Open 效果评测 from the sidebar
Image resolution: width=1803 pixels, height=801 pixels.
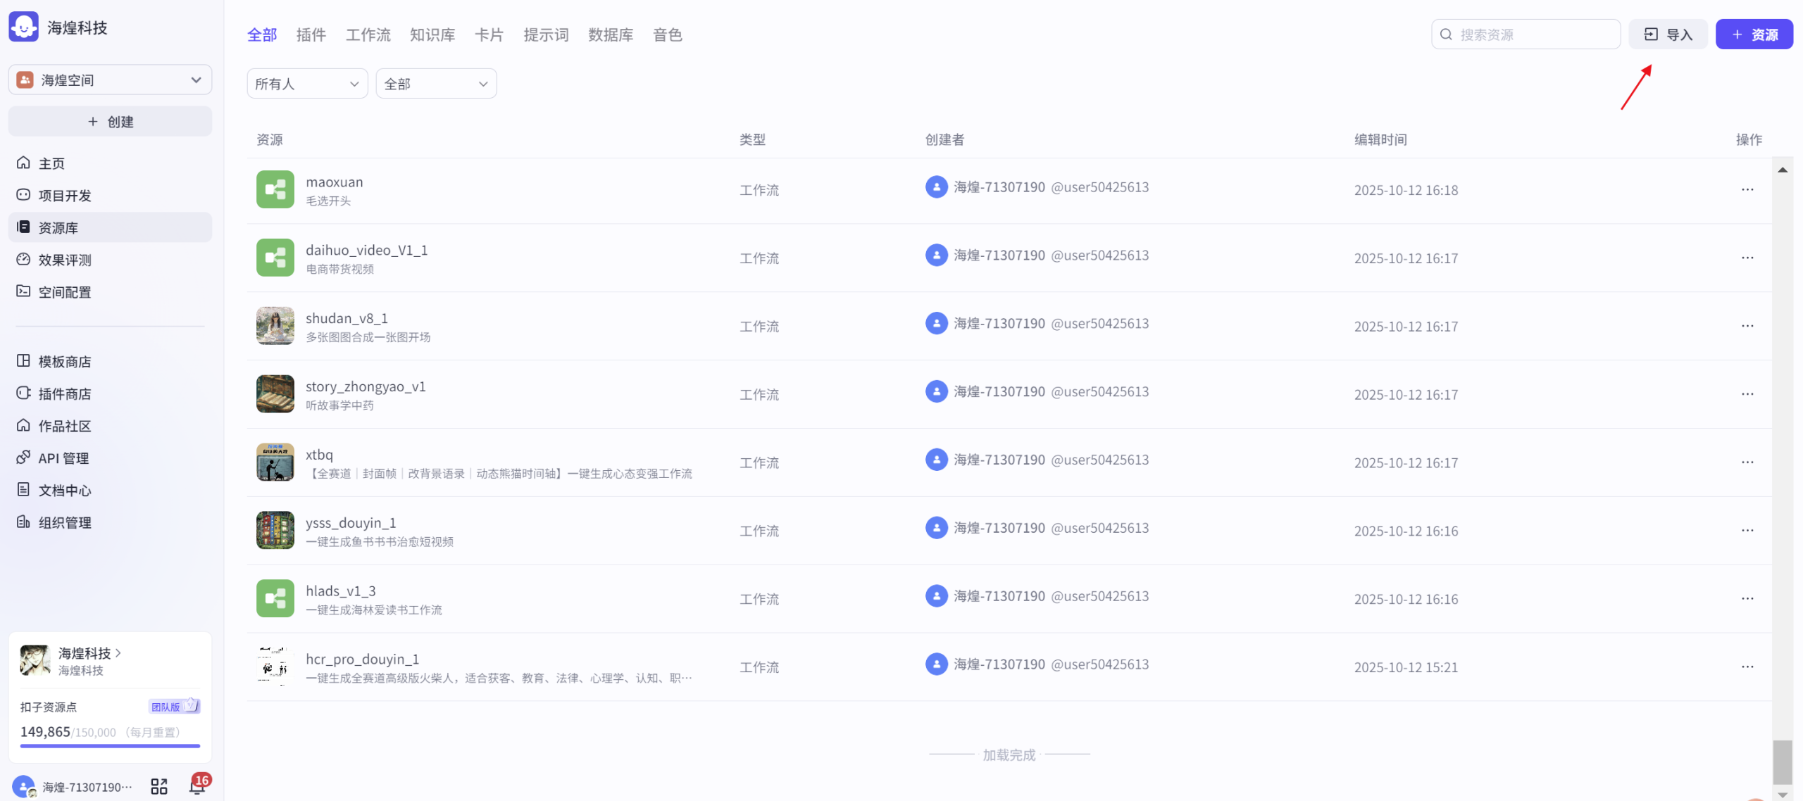click(64, 260)
